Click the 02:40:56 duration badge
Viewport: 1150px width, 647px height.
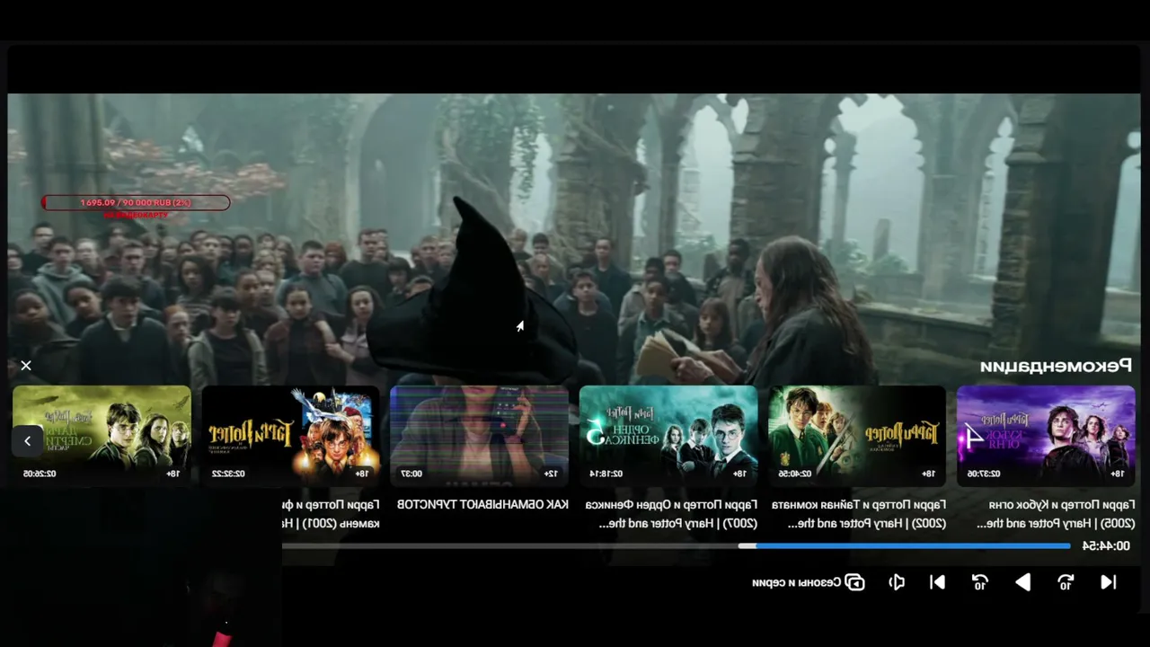[795, 474]
